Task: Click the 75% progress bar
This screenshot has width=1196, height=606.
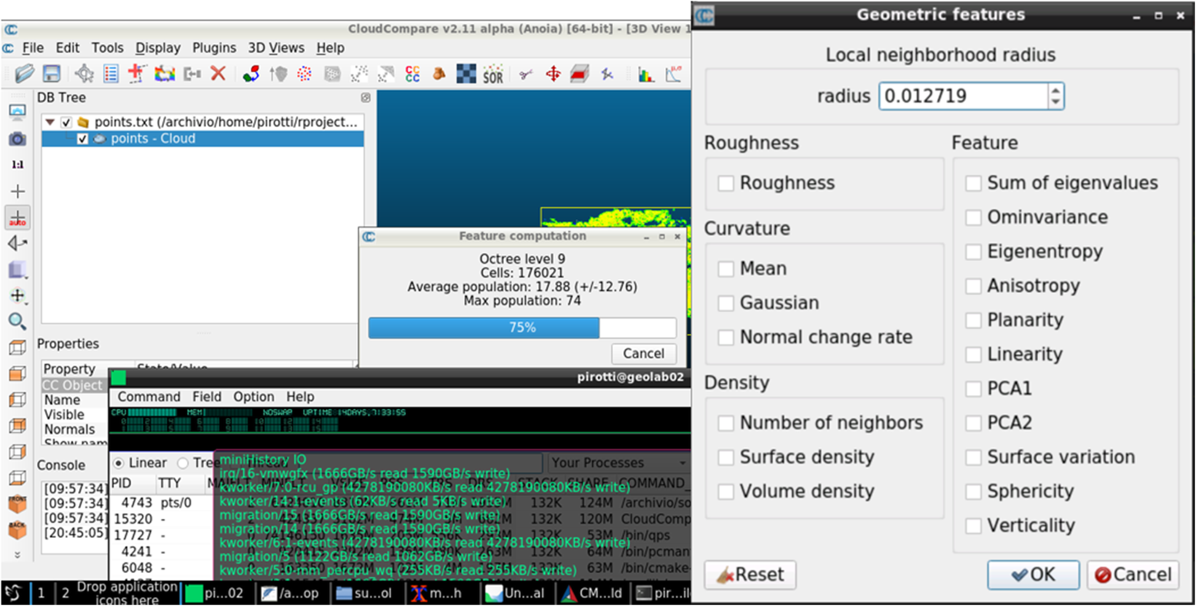Action: [522, 328]
